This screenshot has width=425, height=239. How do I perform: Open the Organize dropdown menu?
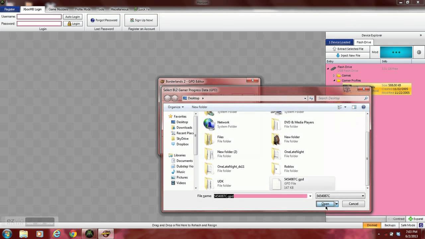tap(176, 107)
